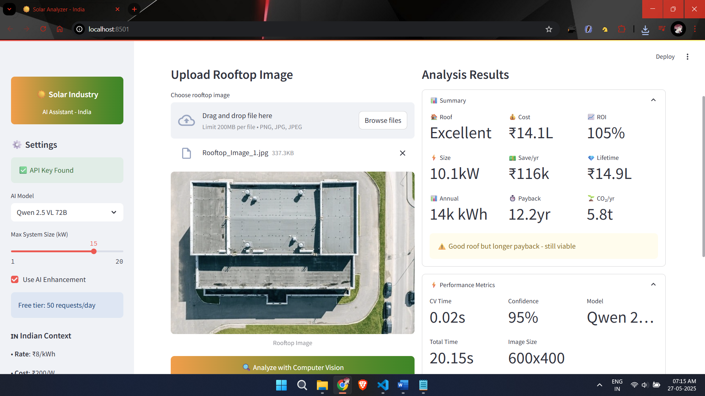Disable the Use AI Enhancement checkbox

pos(15,279)
